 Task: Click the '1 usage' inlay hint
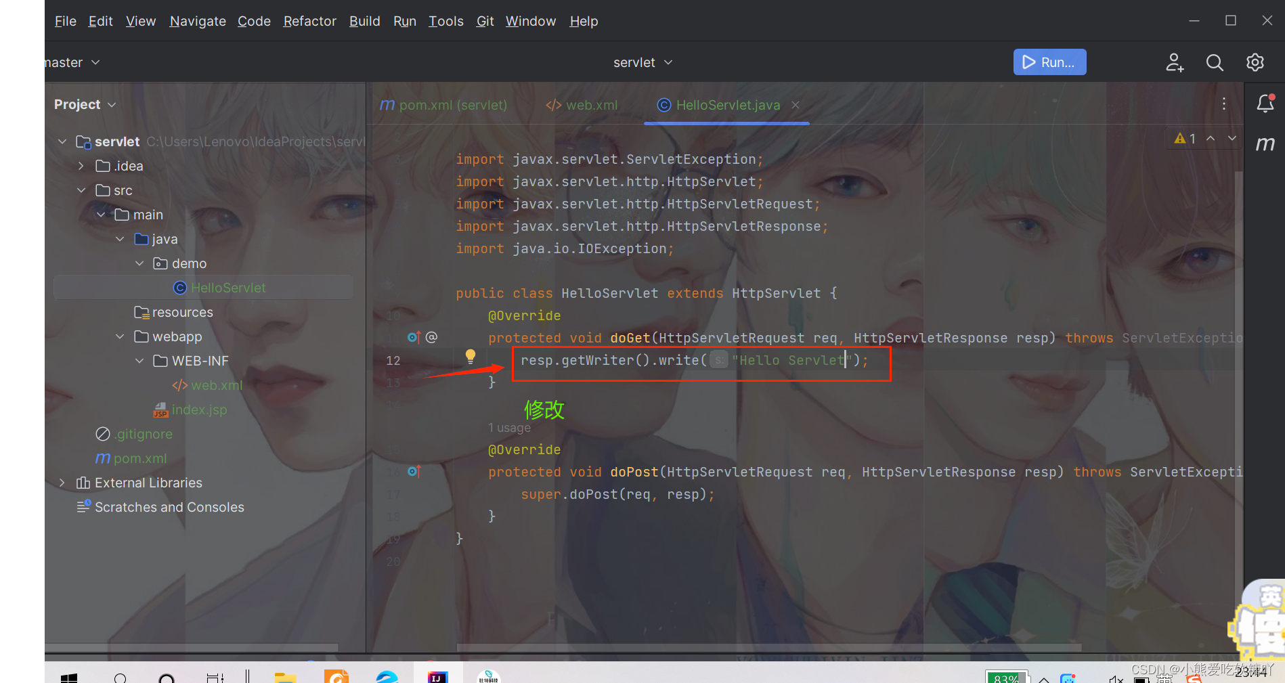click(x=509, y=428)
